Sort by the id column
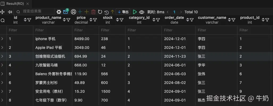Screen dimensions: 273x106 (x=25, y=20)
